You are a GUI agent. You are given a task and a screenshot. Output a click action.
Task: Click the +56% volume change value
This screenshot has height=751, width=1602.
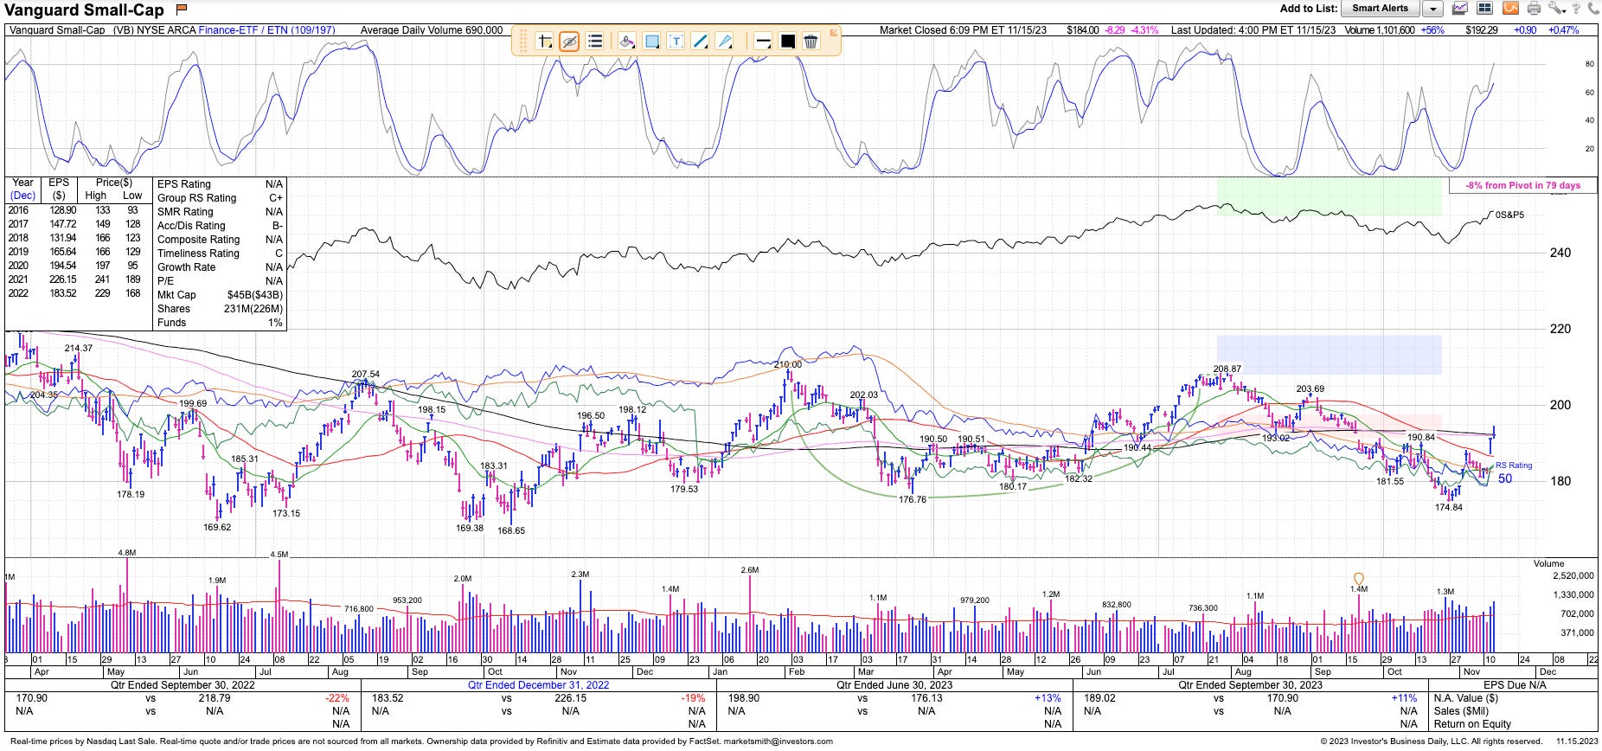click(x=1432, y=30)
